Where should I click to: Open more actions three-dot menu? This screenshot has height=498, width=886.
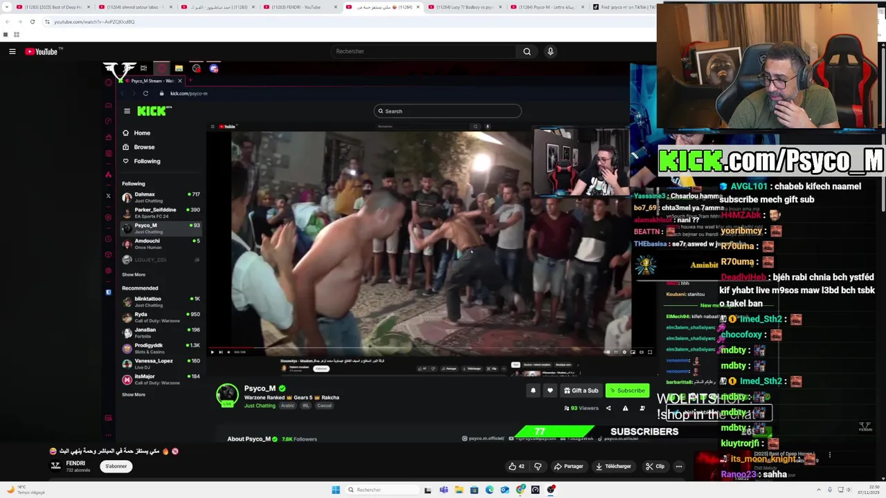click(x=679, y=466)
